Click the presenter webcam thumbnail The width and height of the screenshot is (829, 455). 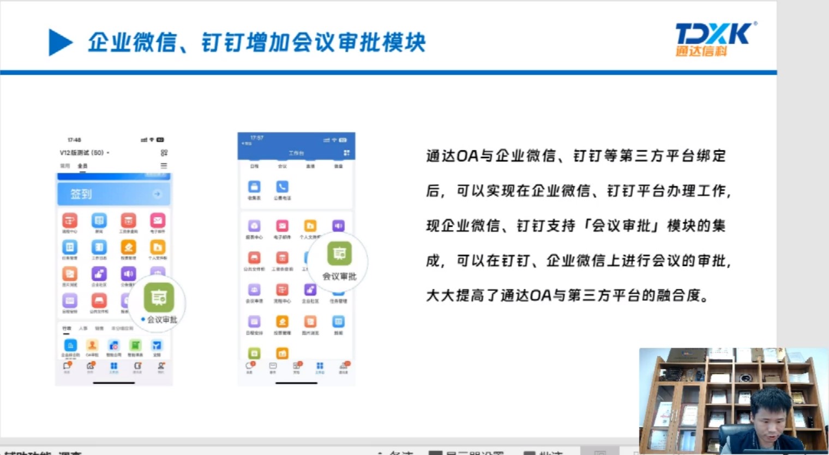[x=734, y=401]
